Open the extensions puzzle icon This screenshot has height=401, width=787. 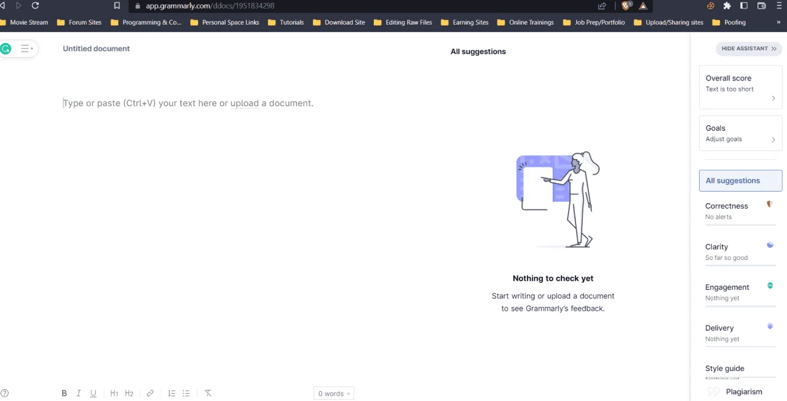click(727, 6)
